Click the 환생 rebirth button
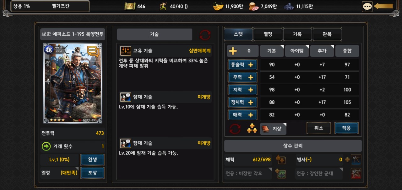The image size is (402, 190). (92, 160)
